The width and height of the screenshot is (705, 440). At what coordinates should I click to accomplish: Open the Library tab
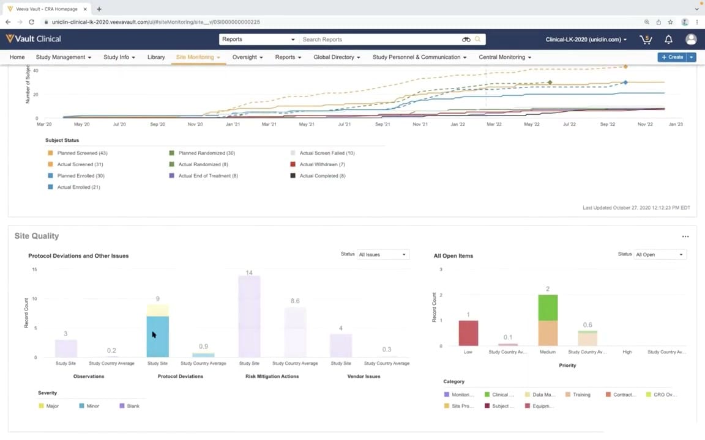(x=156, y=57)
